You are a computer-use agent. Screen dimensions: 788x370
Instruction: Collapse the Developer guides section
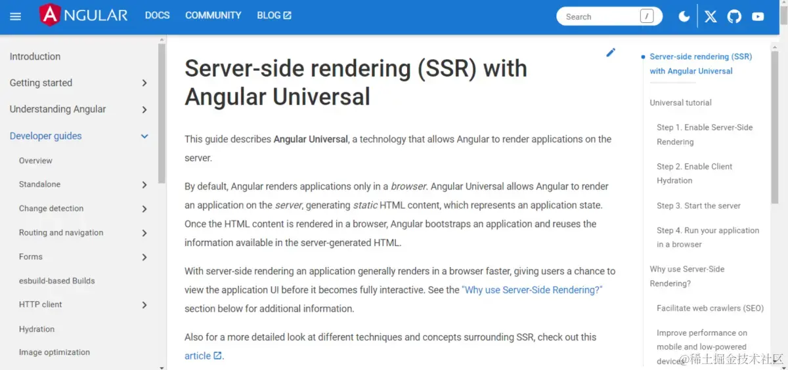pos(79,136)
